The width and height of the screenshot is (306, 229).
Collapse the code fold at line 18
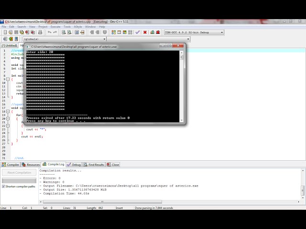[8, 112]
